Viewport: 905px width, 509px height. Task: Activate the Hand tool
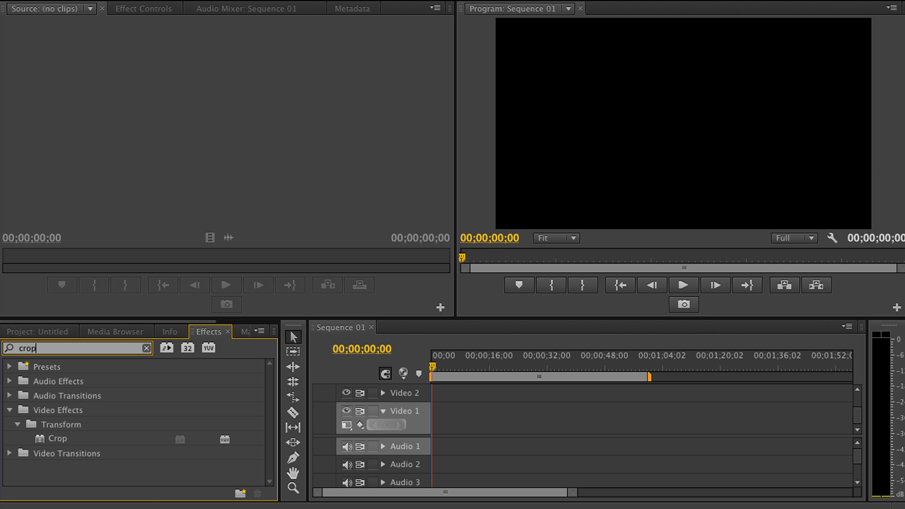point(293,472)
